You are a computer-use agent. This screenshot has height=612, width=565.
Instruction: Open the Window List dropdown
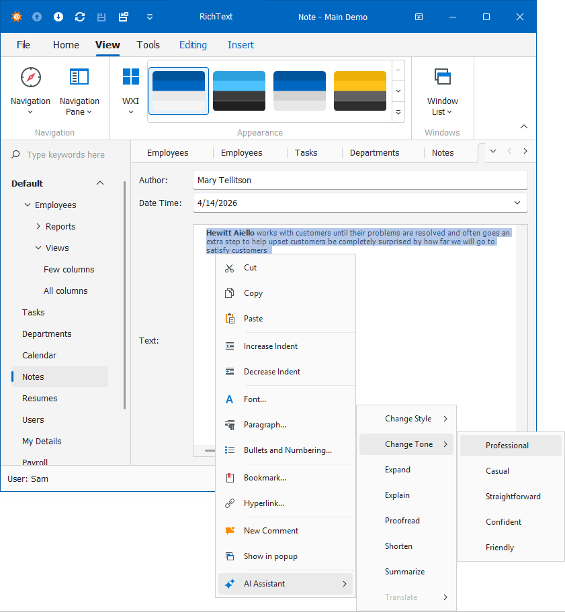(x=442, y=91)
